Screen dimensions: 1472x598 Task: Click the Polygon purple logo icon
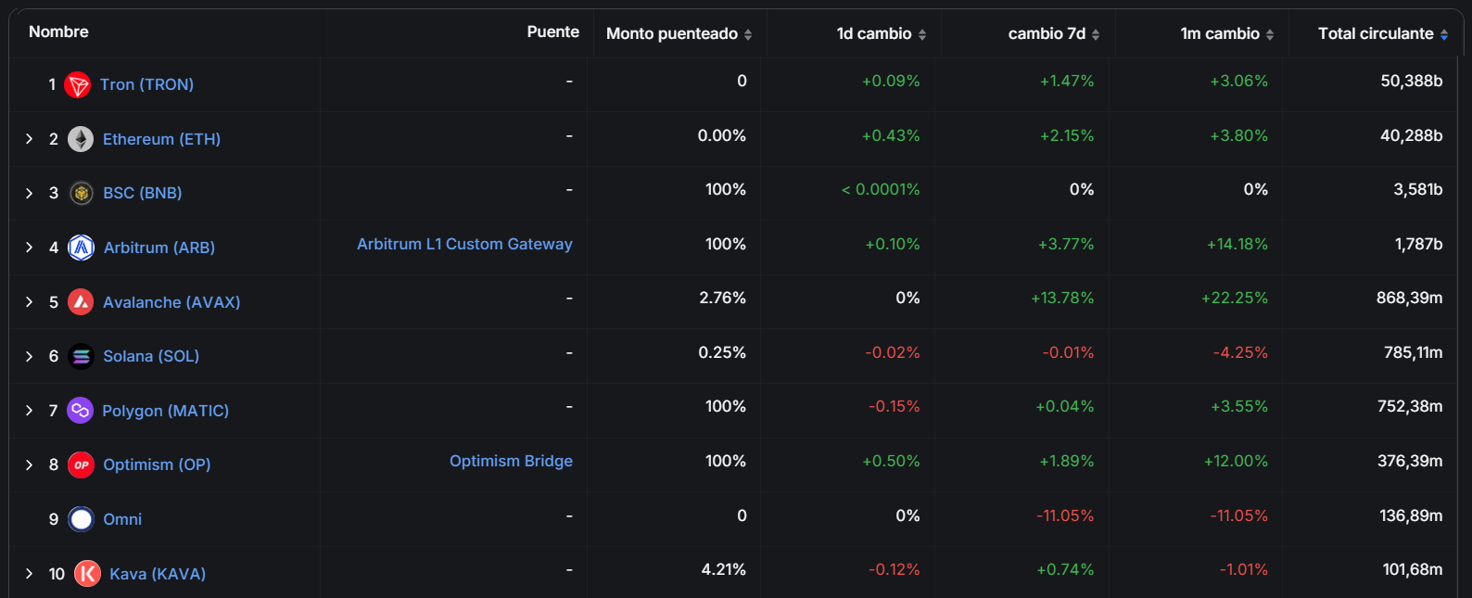(81, 411)
